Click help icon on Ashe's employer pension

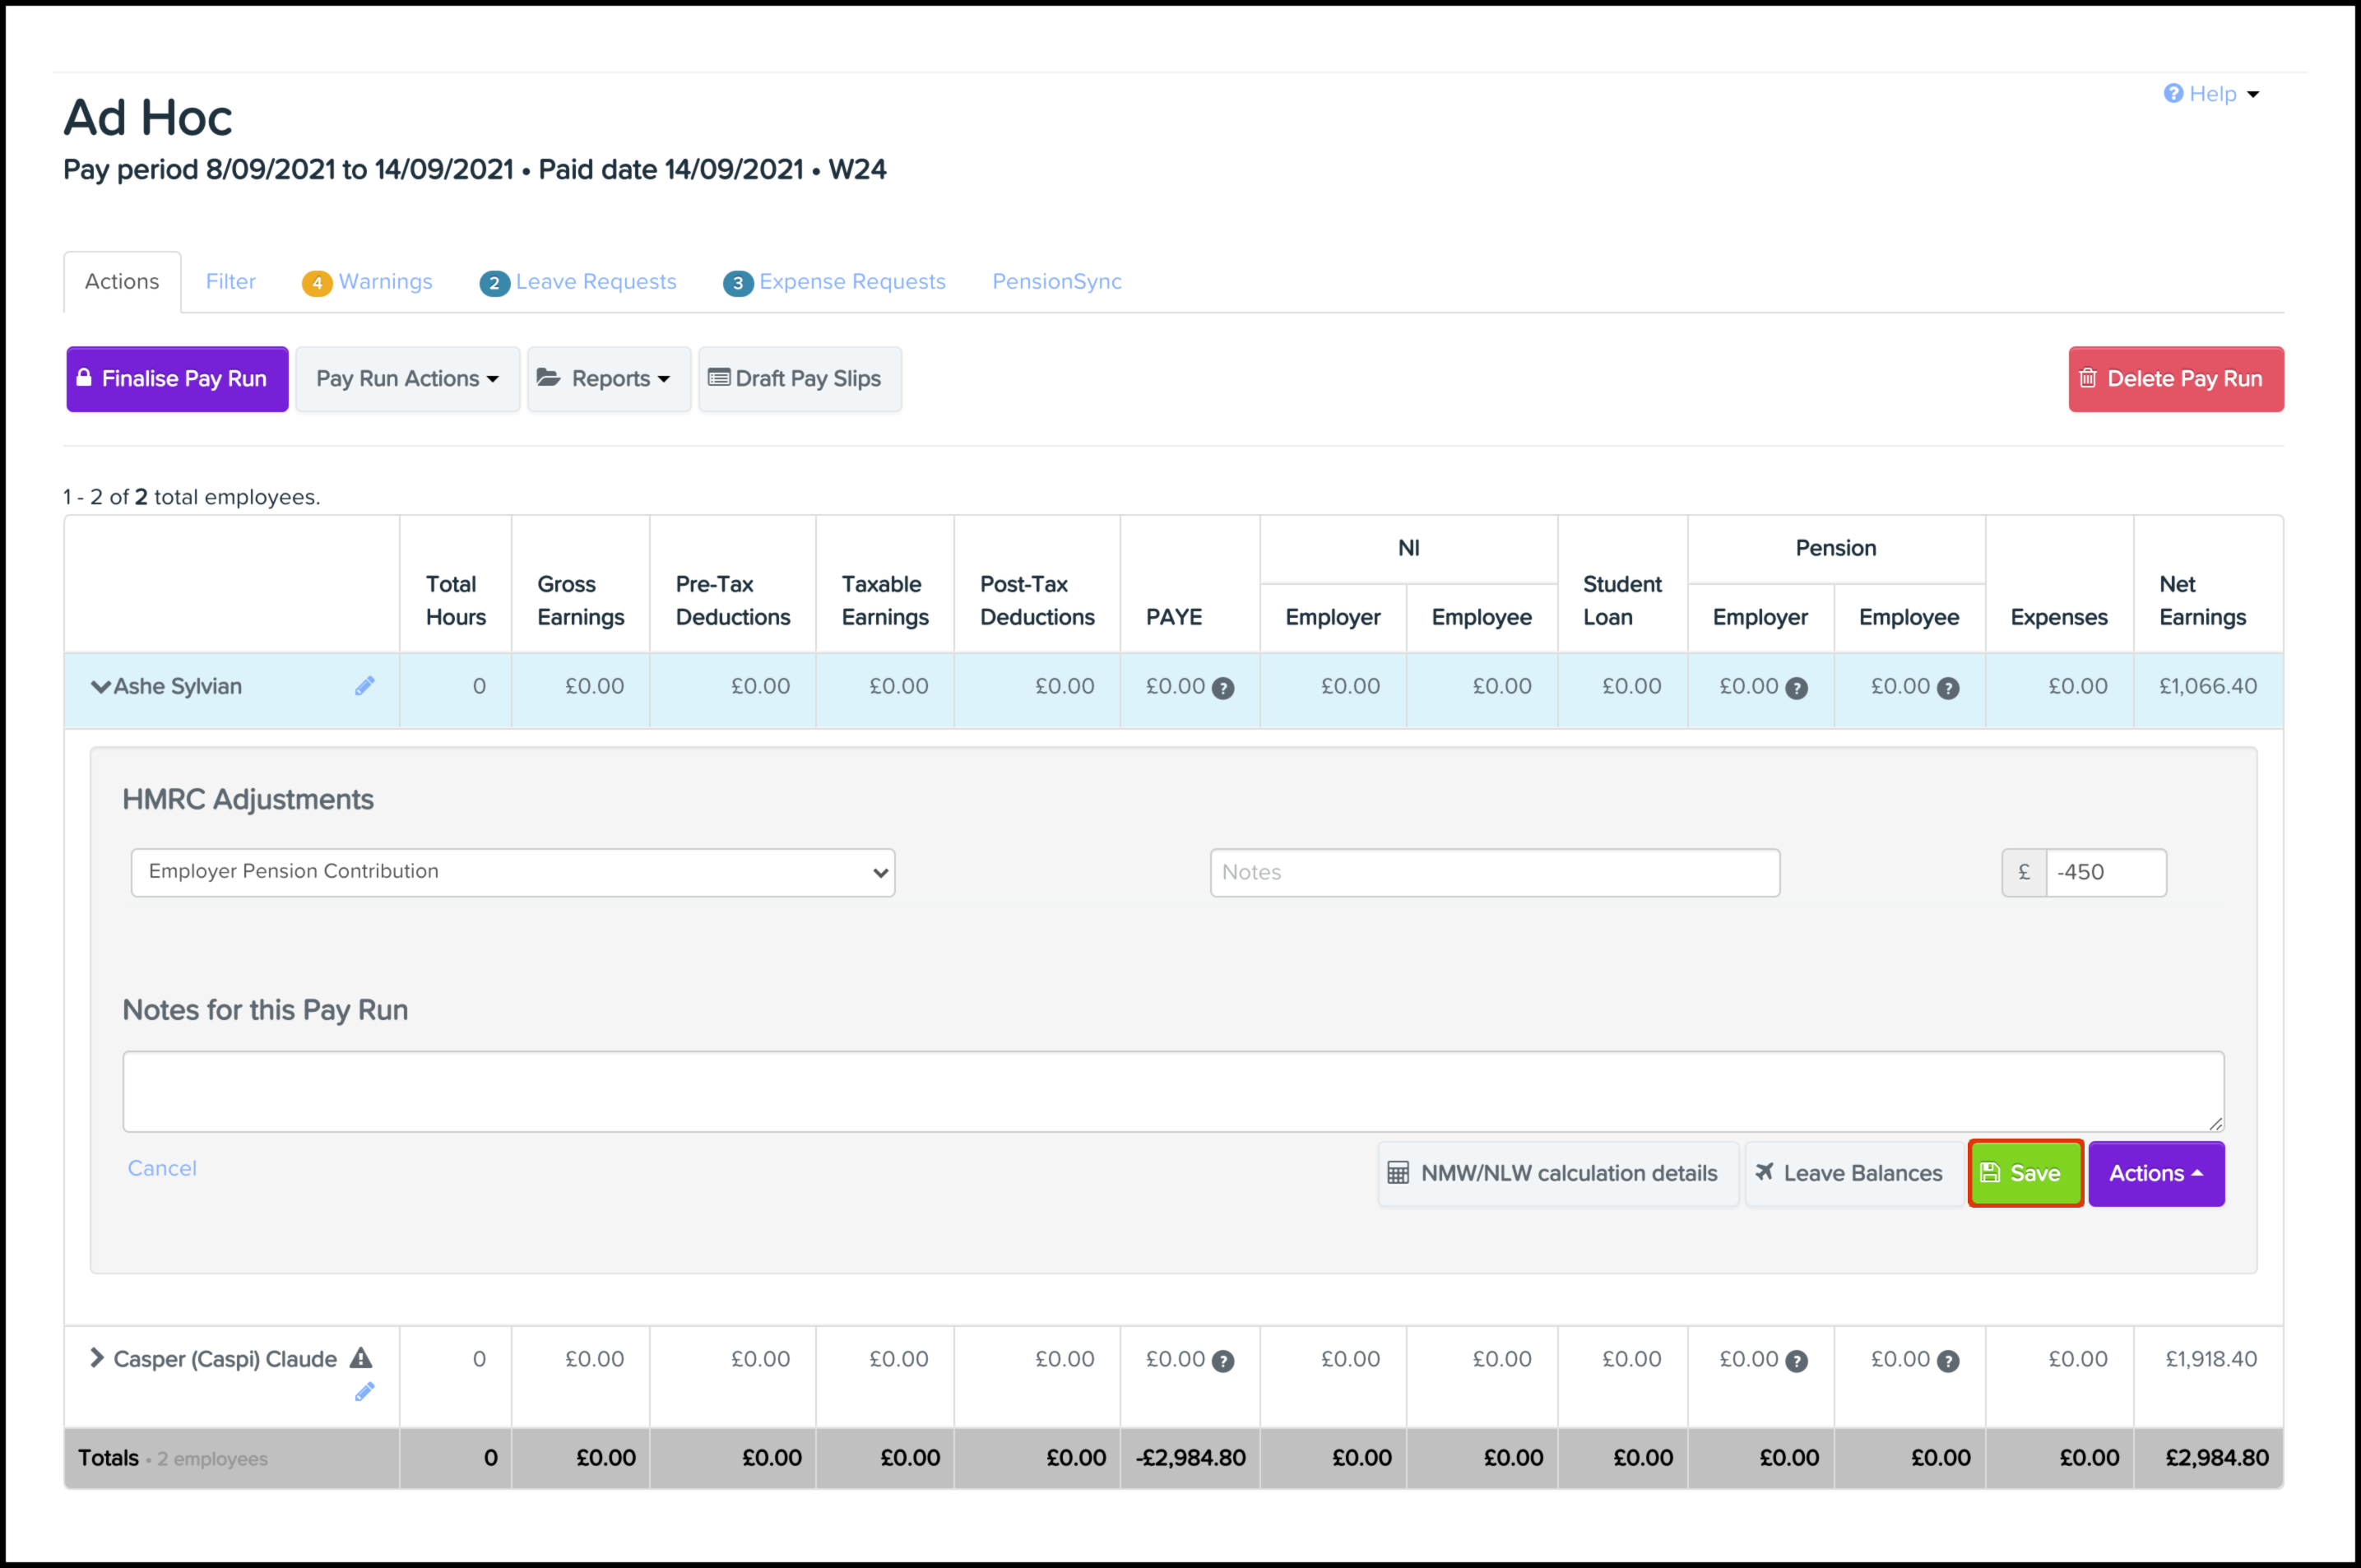coord(1796,688)
